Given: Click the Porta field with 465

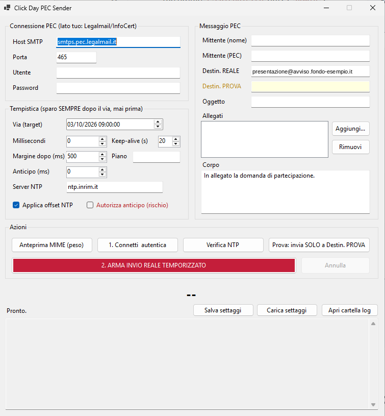Looking at the screenshot, I should 76,57.
